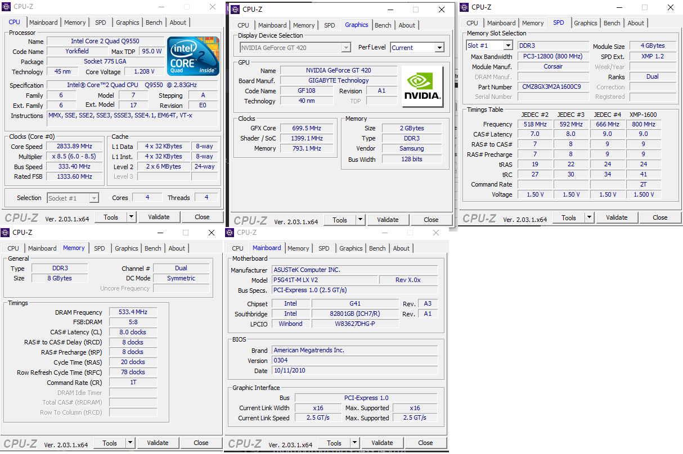
Task: Switch to SPD tab in the Graphics window
Action: pyautogui.click(x=330, y=25)
